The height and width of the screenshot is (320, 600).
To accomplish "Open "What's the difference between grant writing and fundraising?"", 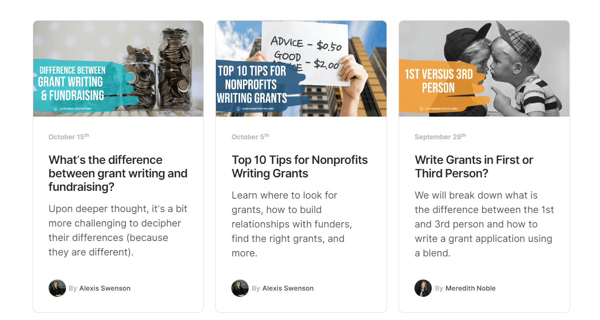I will tap(118, 173).
